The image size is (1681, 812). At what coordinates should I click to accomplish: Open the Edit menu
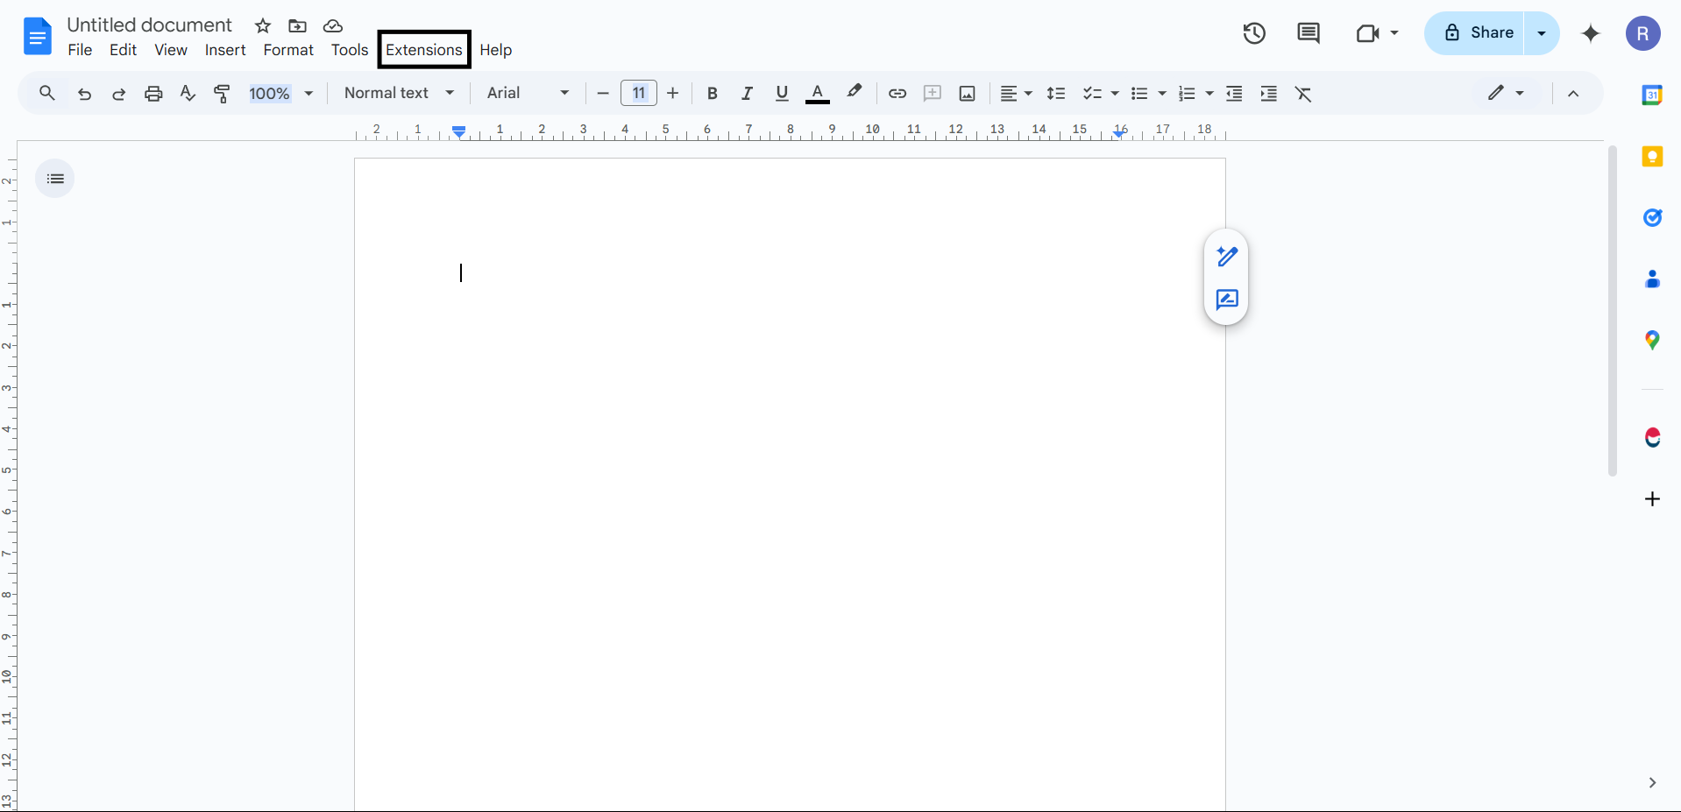[123, 50]
